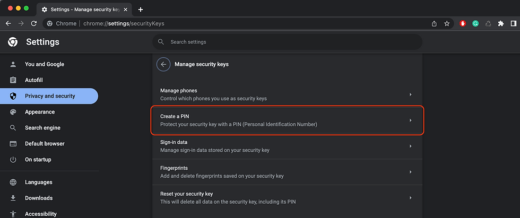Image resolution: width=520 pixels, height=218 pixels.
Task: Bookmark this page with the star icon
Action: tap(447, 23)
